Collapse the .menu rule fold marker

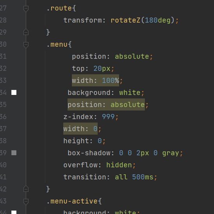(x=26, y=45)
